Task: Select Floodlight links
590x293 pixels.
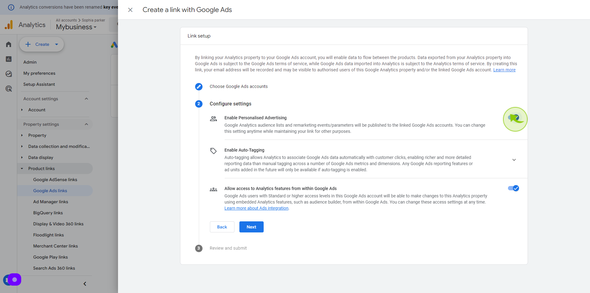Action: [x=49, y=235]
